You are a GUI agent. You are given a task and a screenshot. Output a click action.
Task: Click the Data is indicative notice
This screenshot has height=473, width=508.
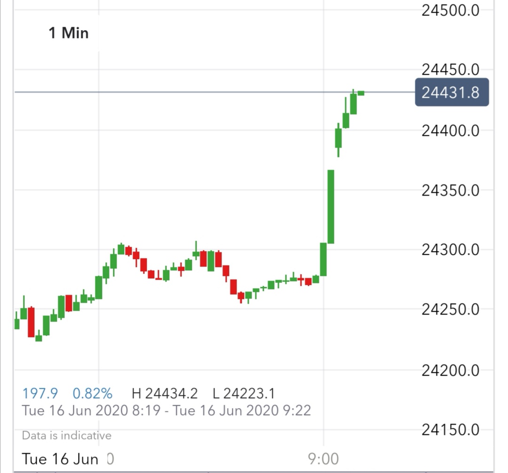67,435
